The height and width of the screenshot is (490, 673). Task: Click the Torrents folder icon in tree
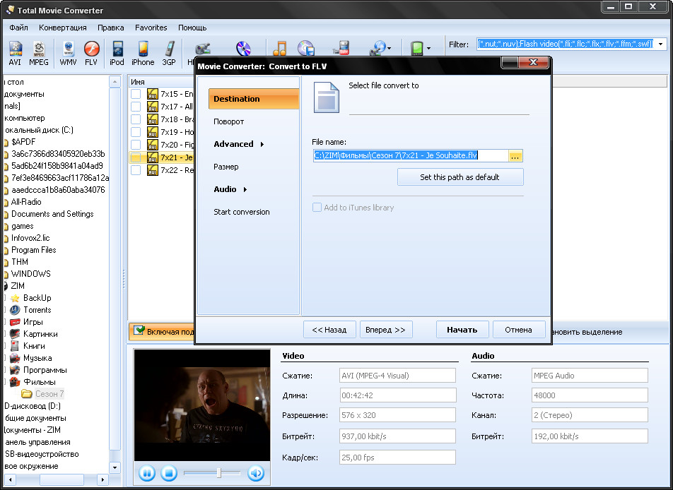point(15,310)
